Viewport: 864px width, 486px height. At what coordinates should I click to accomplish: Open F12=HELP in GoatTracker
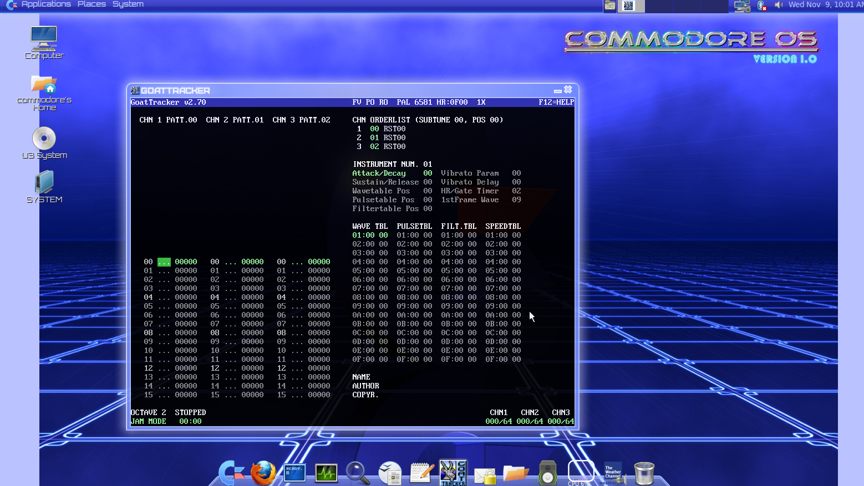pos(556,102)
